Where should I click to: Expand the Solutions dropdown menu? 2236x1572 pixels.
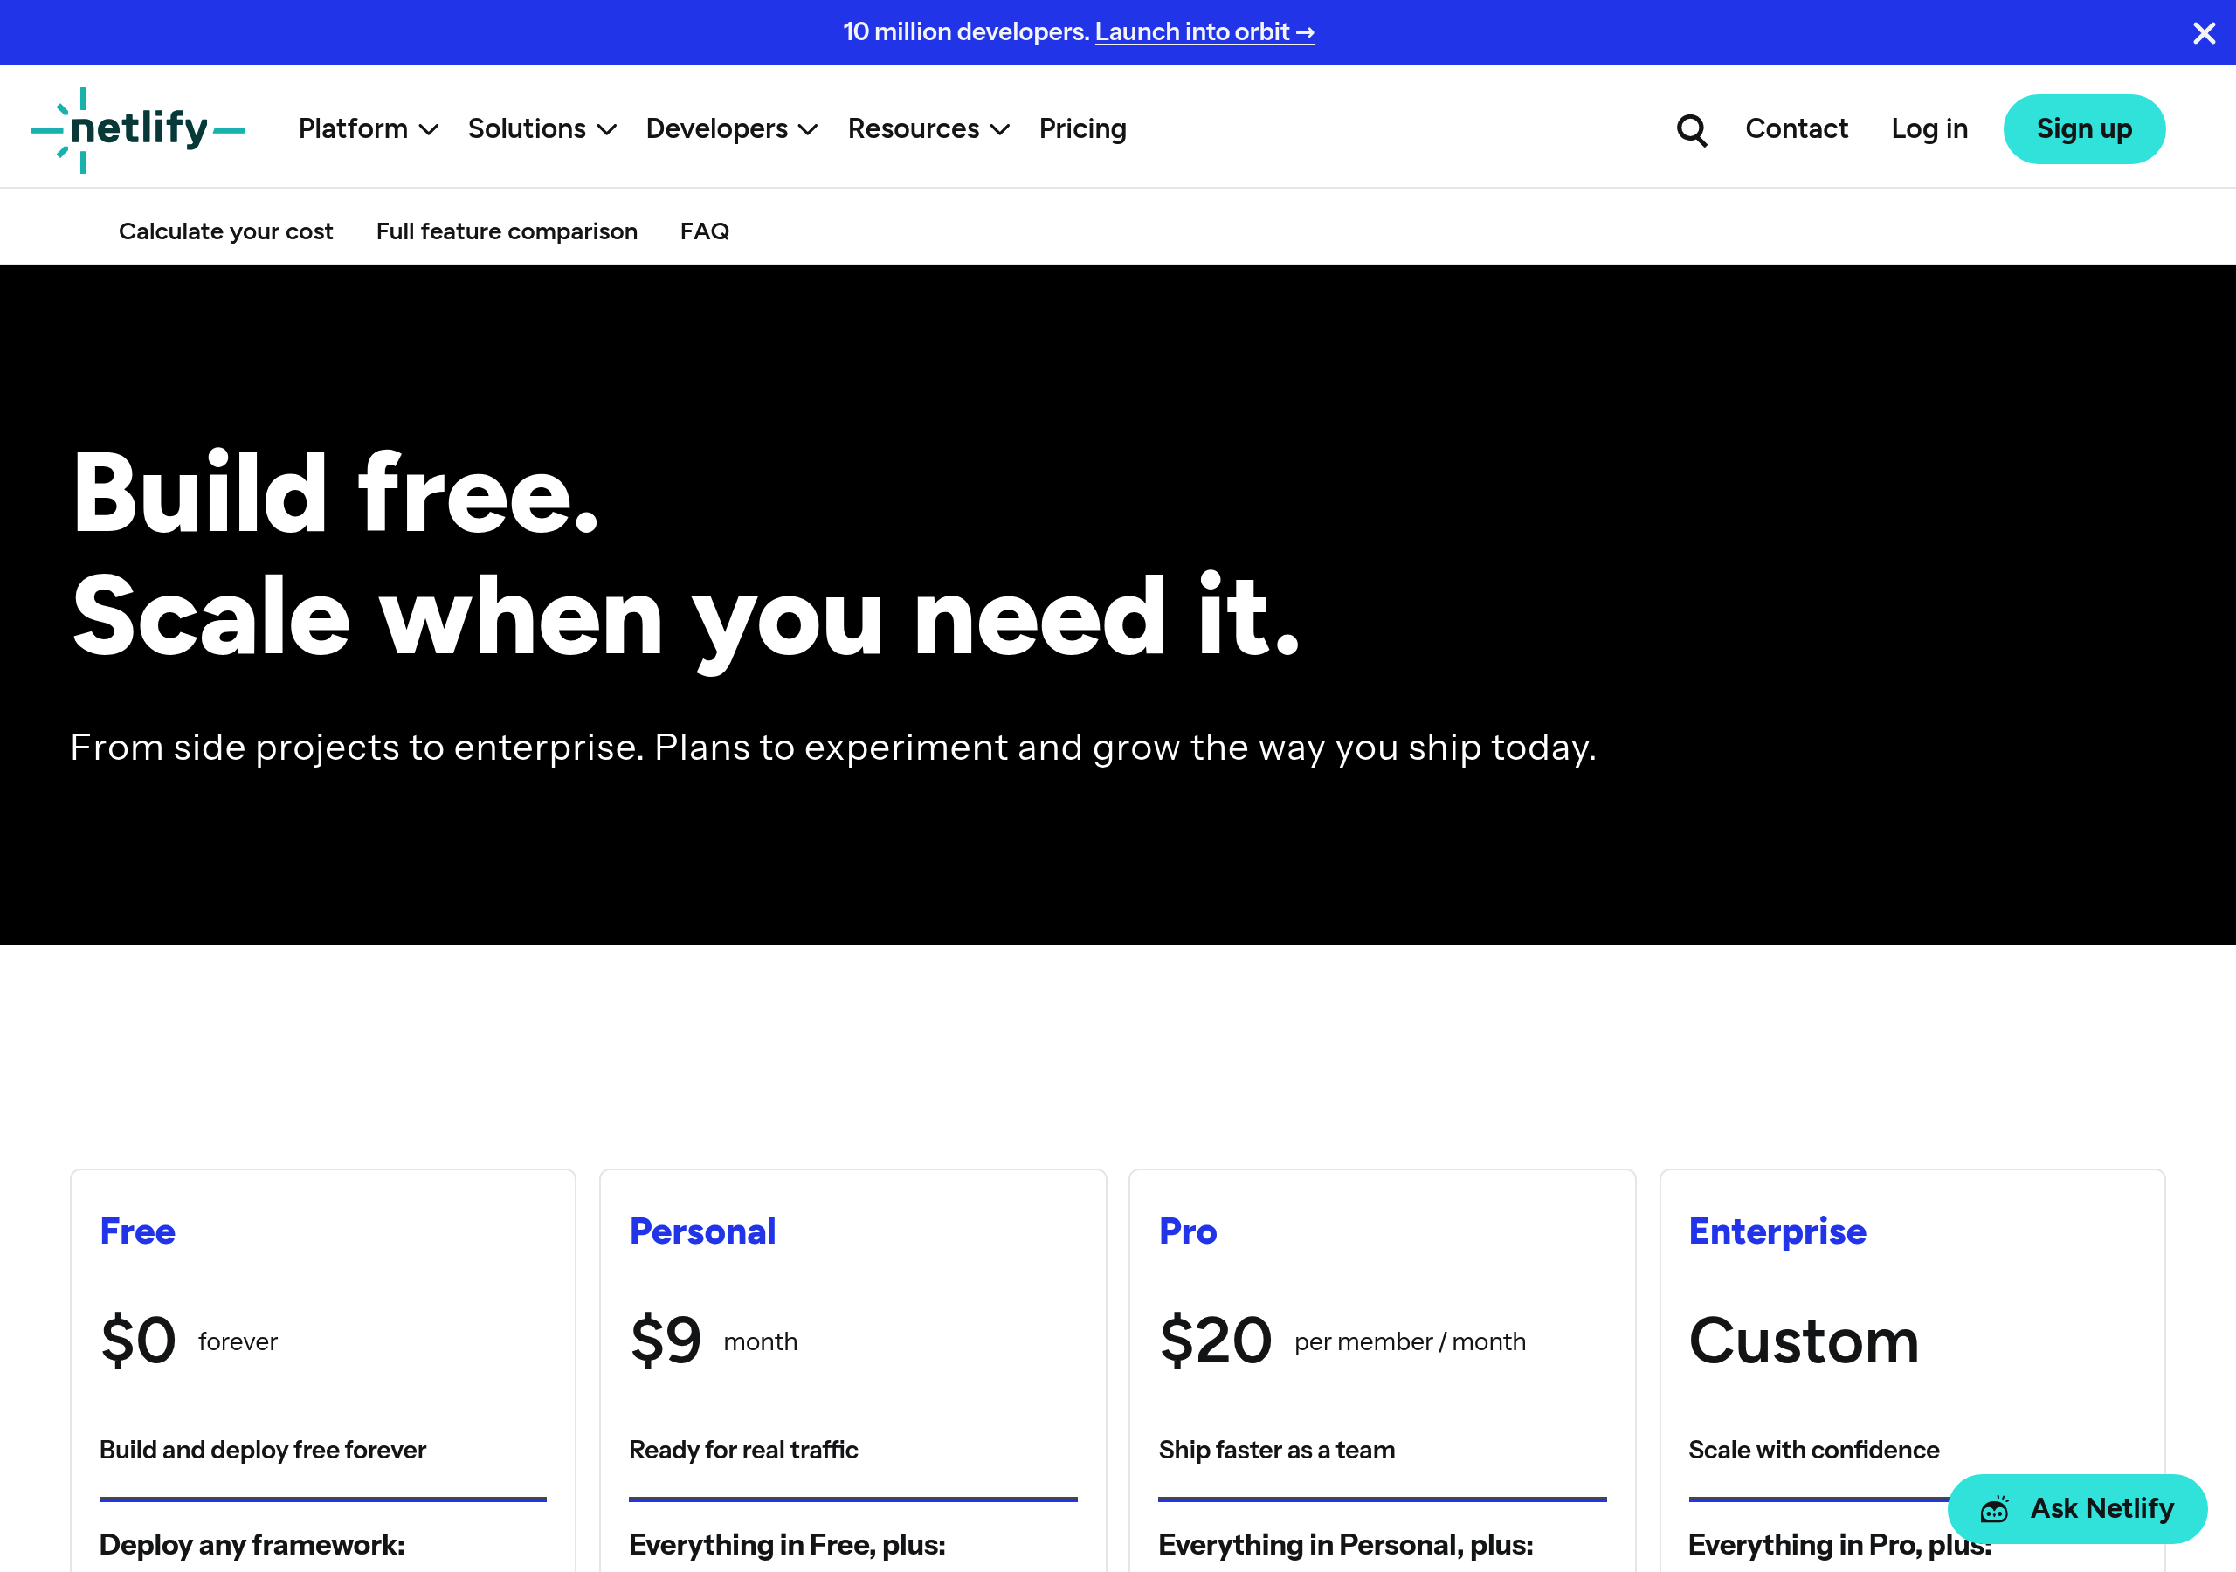[542, 128]
